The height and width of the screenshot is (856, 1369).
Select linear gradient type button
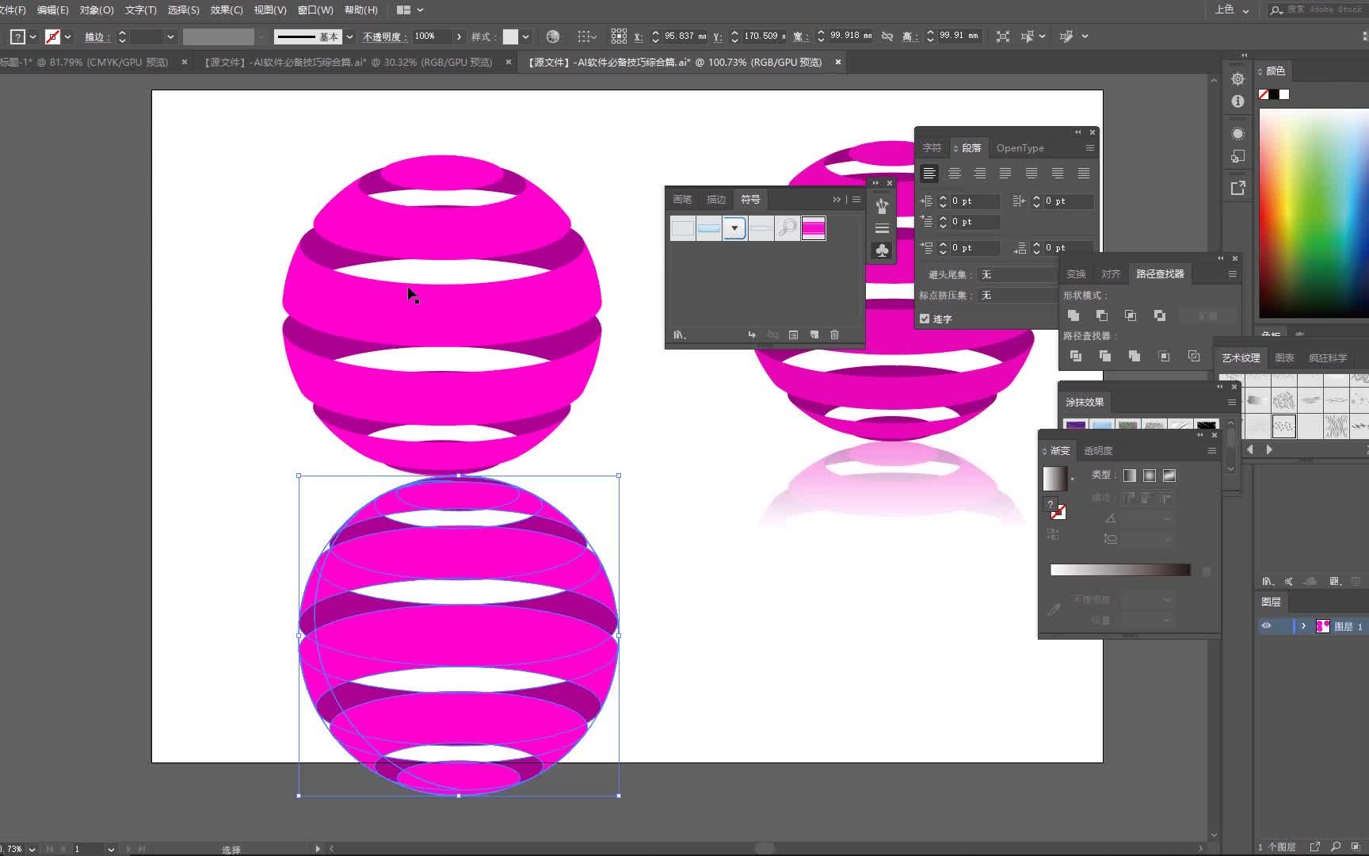[1130, 476]
